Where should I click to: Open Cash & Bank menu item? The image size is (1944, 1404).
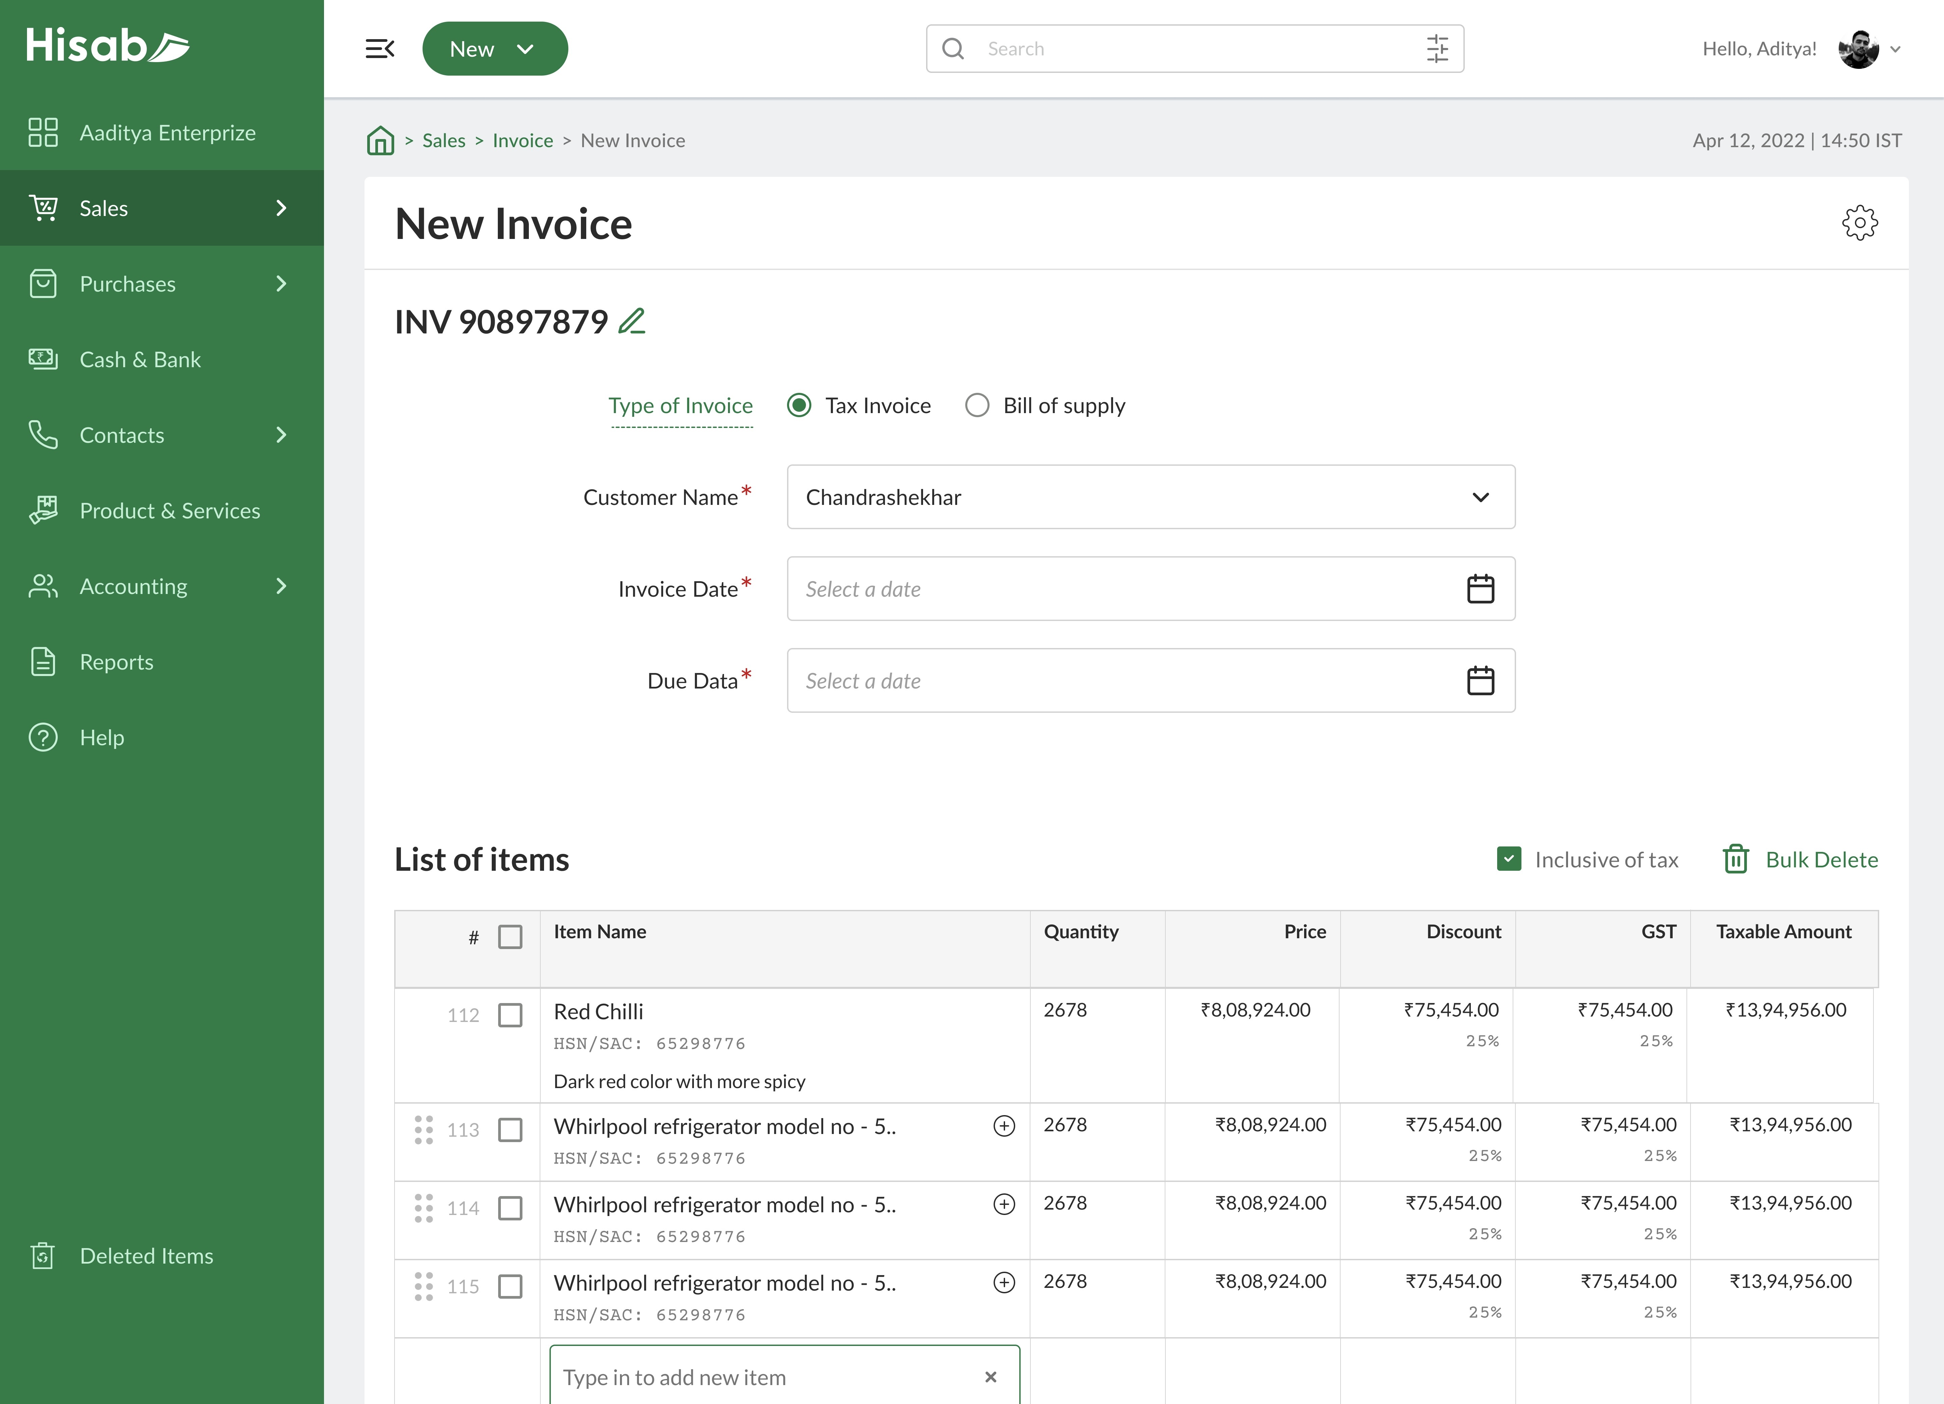click(x=162, y=359)
